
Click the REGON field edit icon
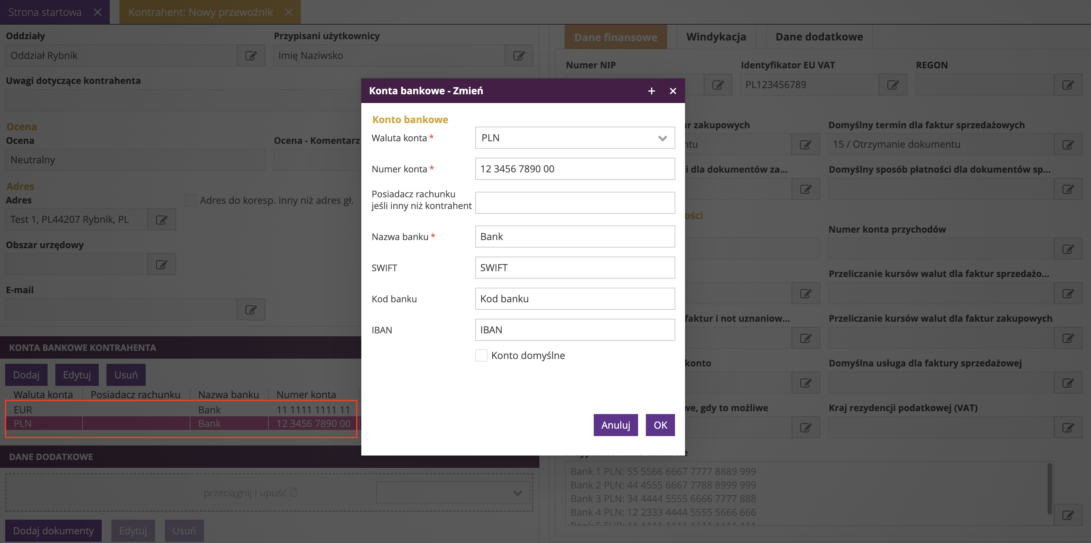coord(1068,85)
